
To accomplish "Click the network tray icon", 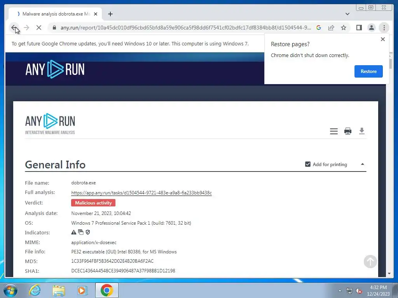I will 349,291.
